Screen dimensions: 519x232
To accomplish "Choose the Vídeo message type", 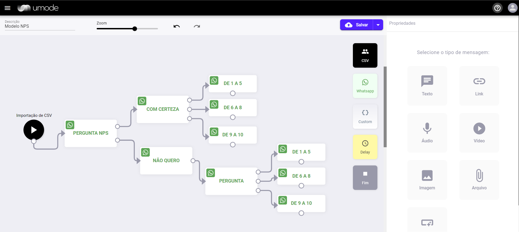I will (479, 133).
